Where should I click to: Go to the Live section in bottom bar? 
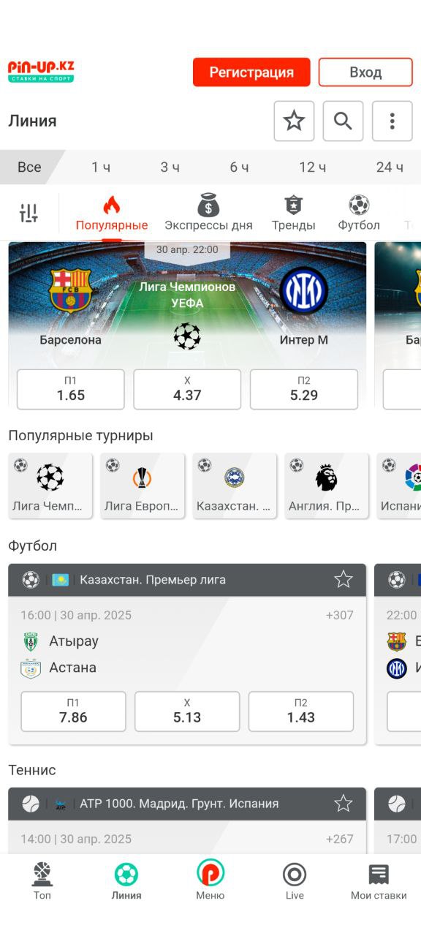(x=295, y=881)
